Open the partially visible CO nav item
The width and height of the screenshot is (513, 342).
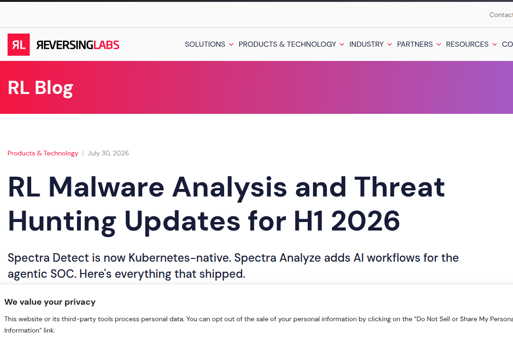(507, 44)
